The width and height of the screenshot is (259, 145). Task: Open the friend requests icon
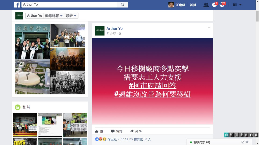pyautogui.click(x=206, y=5)
